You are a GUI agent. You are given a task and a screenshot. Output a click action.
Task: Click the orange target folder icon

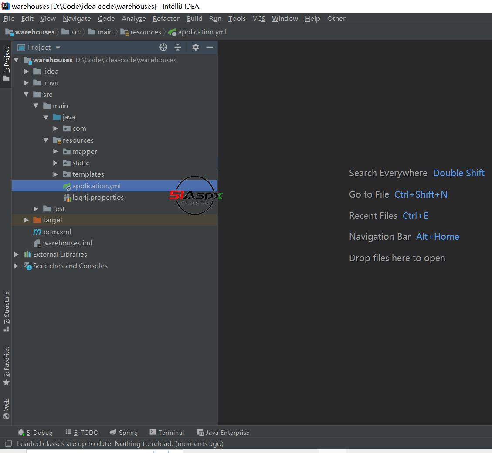pos(37,220)
